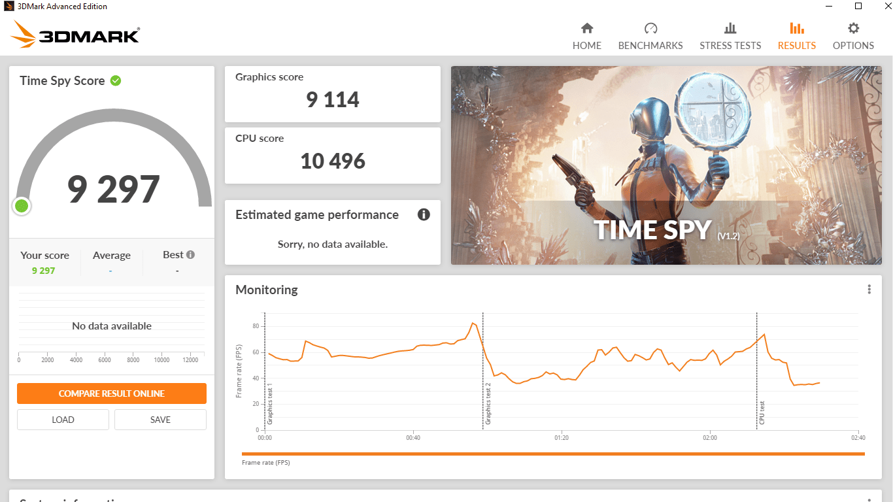Click the stress tests bar chart icon

pos(730,28)
